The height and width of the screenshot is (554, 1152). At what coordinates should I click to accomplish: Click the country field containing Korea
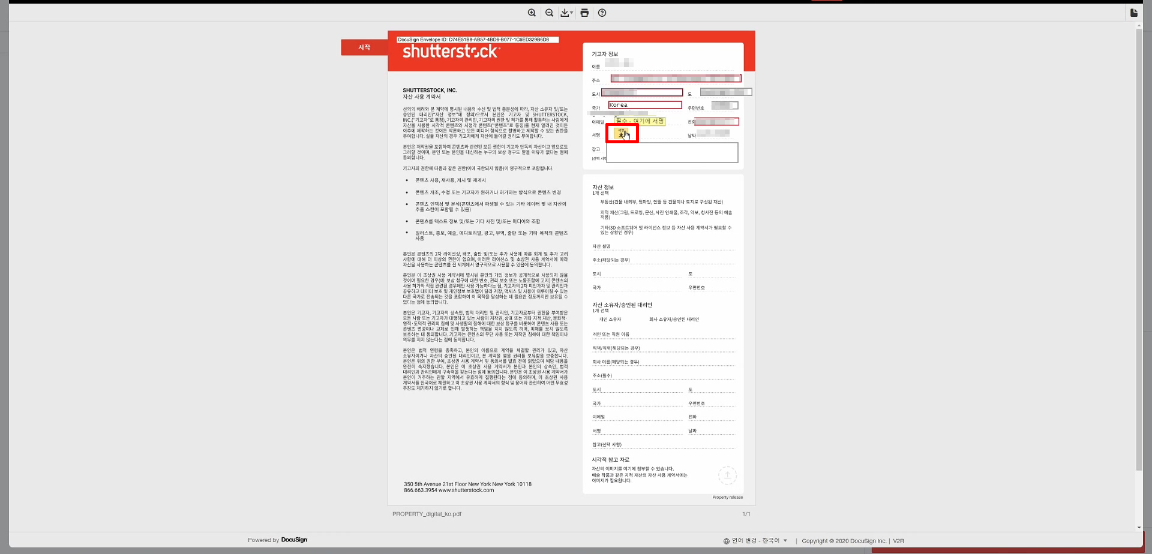(645, 105)
